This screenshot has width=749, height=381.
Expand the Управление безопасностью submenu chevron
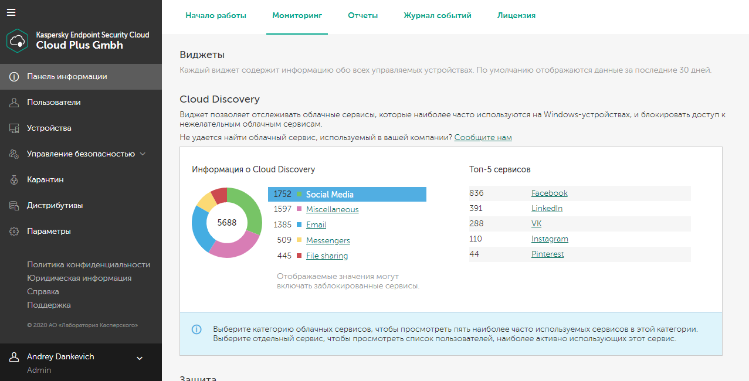click(141, 154)
